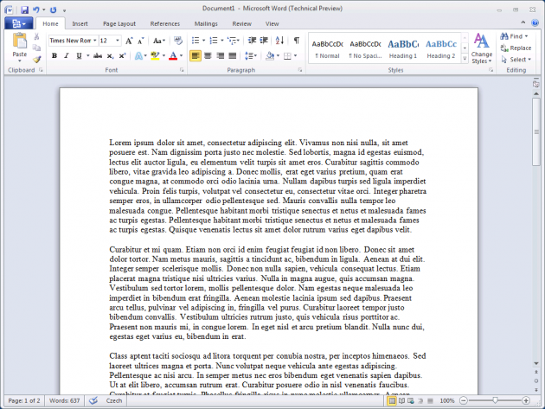Click the Paste clipboard icon
The height and width of the screenshot is (409, 545).
[x=19, y=41]
